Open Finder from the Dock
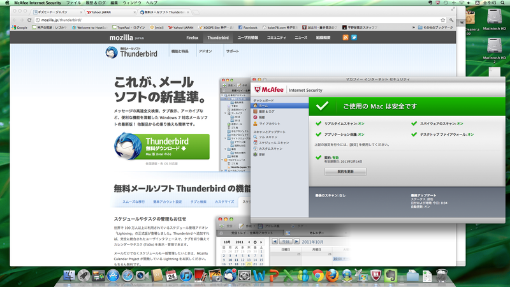Viewport: 510px width, 287px height. [69, 276]
